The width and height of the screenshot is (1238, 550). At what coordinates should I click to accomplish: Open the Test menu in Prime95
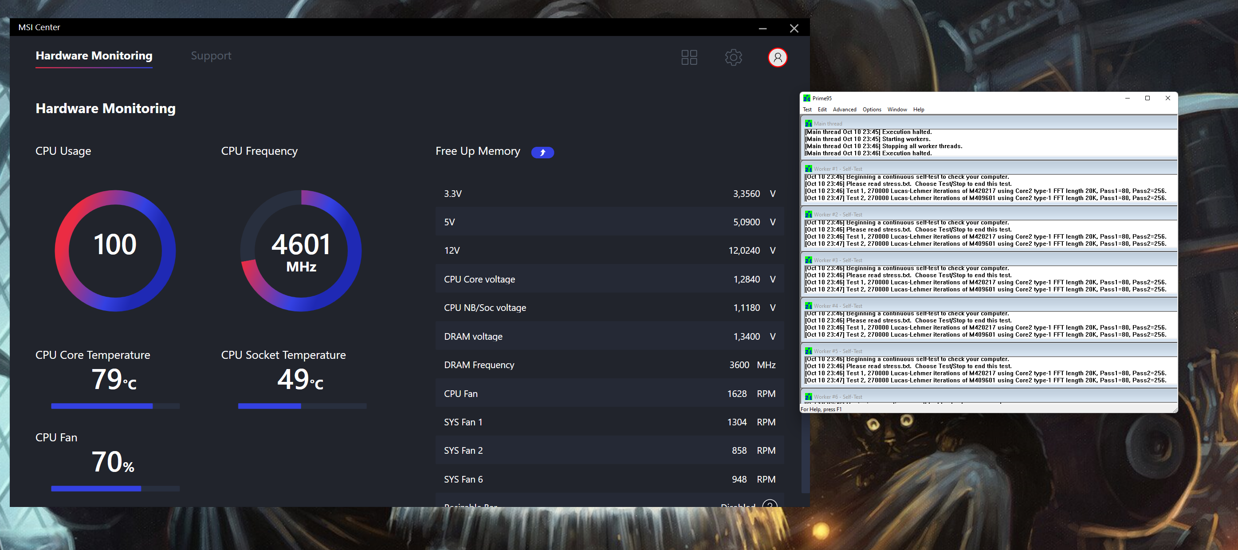pyautogui.click(x=807, y=110)
